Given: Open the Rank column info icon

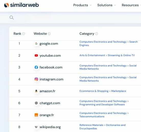Looking at the screenshot, I should 24,34.
